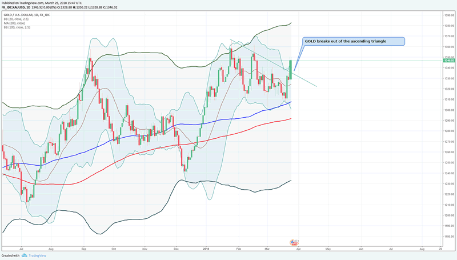
Task: Click the FX_IDC:XAUUSD OHLC header line
Action: [59, 7]
